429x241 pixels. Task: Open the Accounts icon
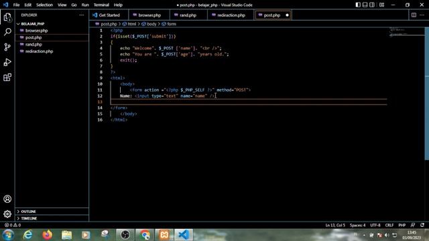pos(7,199)
